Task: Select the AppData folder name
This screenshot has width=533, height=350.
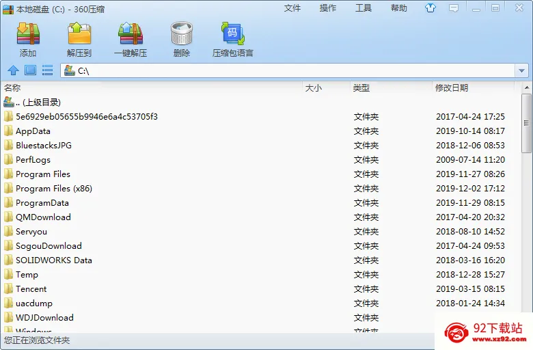Action: click(x=33, y=131)
